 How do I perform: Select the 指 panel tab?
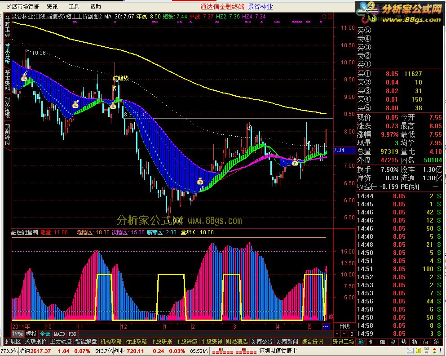tap(415, 342)
